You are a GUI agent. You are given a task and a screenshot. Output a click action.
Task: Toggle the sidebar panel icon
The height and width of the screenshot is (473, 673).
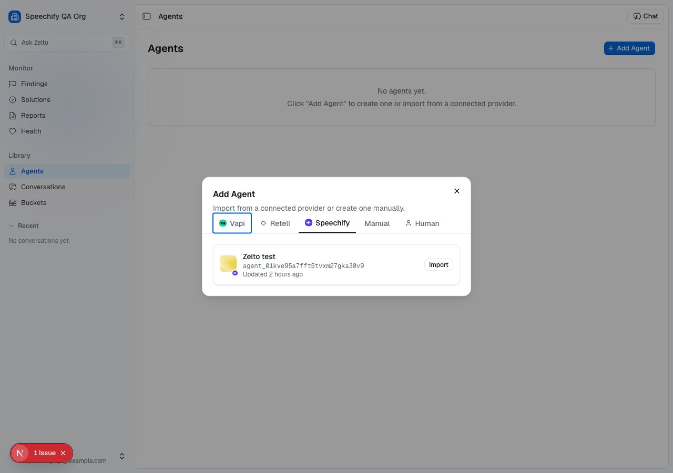[147, 17]
